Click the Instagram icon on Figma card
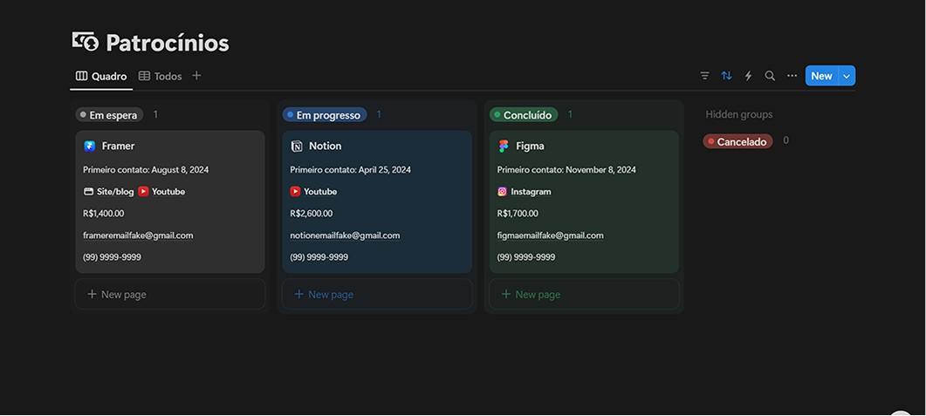This screenshot has height=416, width=926. point(502,191)
